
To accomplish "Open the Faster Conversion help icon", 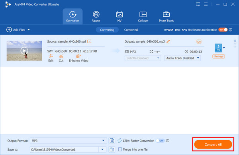I will tap(168, 141).
